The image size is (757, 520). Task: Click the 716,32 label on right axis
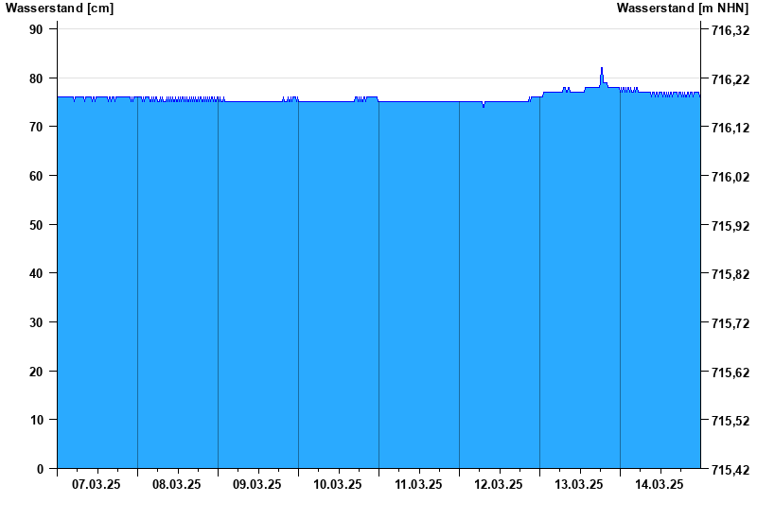(x=731, y=30)
